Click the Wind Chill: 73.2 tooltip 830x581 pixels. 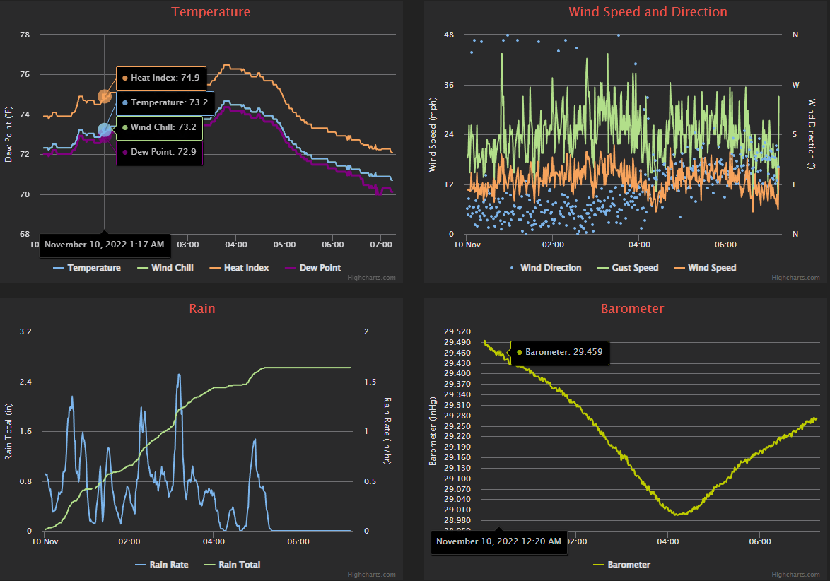(159, 127)
